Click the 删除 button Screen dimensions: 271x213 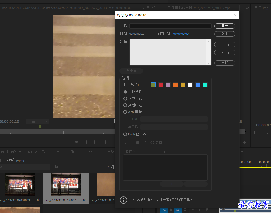pos(225,63)
